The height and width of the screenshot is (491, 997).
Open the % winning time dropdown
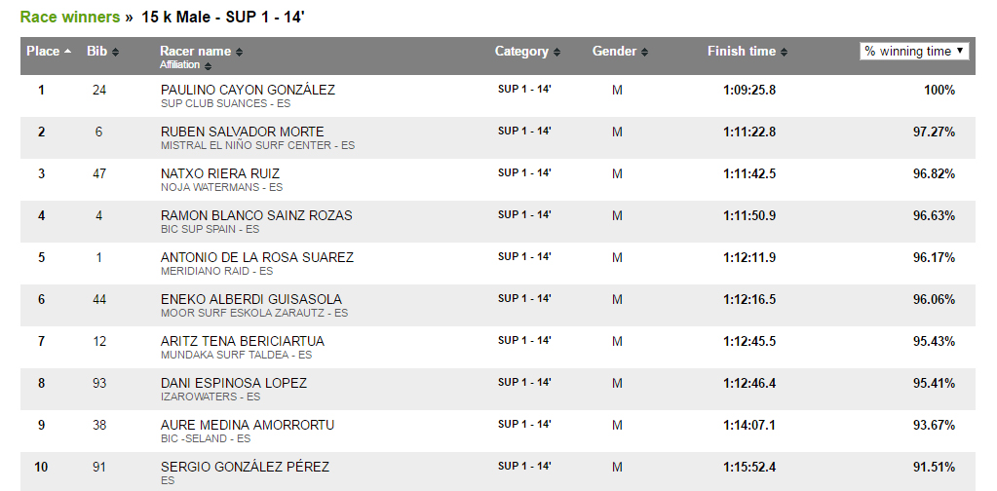pyautogui.click(x=914, y=52)
